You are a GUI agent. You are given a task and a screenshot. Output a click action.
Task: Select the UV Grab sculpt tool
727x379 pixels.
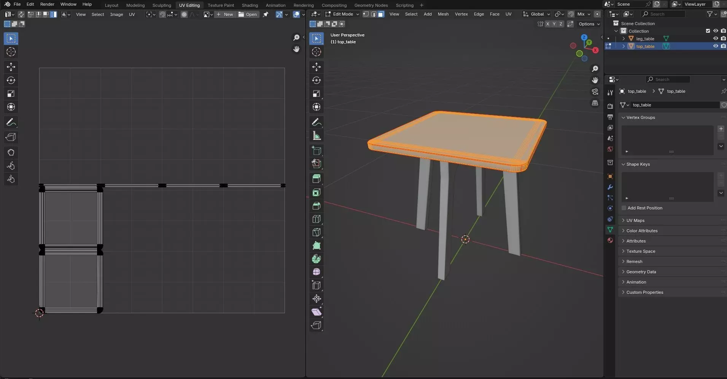click(11, 152)
